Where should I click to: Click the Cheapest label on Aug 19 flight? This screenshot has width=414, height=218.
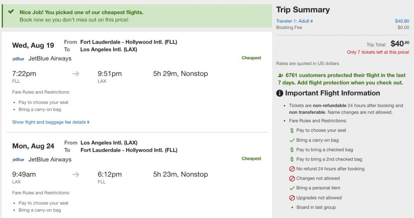pos(251,58)
